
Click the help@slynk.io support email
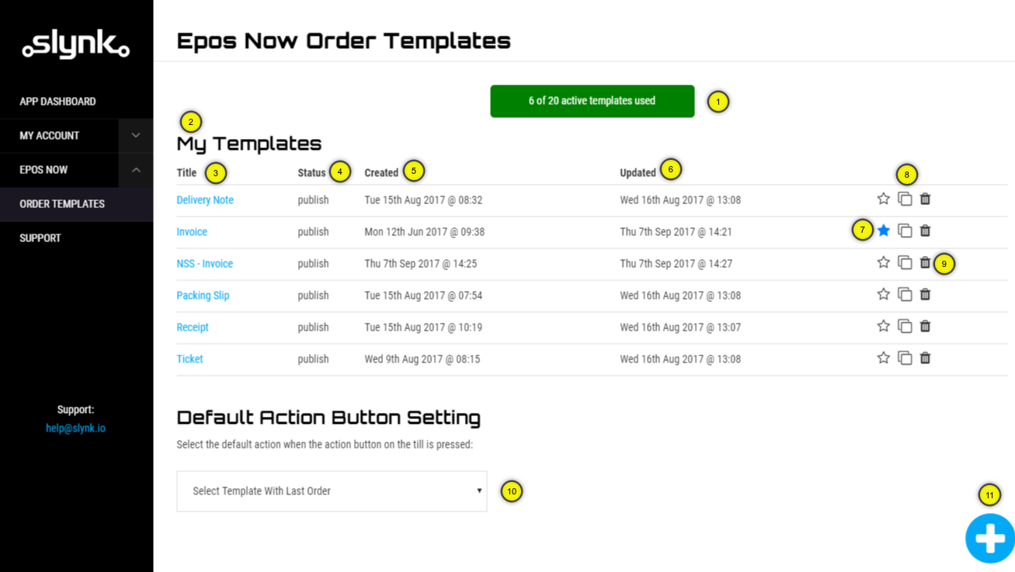[75, 428]
